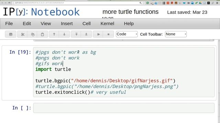Click the Google Drive extension icon
The image size is (220, 123).
point(200,3)
